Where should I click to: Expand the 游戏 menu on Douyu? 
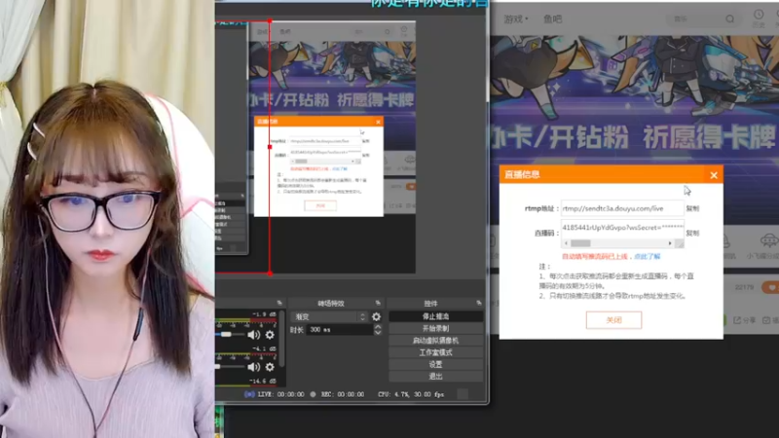(516, 18)
